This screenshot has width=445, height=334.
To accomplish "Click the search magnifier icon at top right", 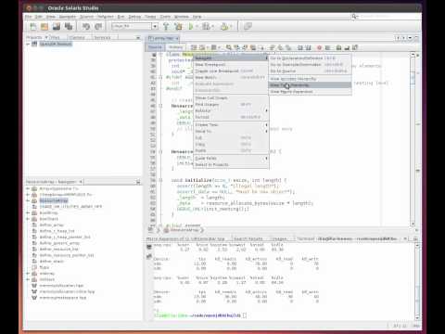I will pos(354,16).
